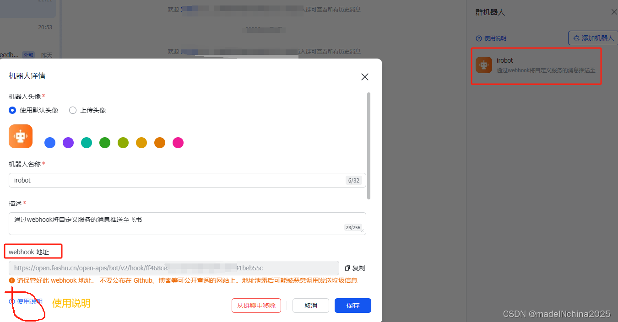Viewport: 618px width, 322px height.
Task: Click the help icon beside group panel usage link
Action: [x=479, y=38]
